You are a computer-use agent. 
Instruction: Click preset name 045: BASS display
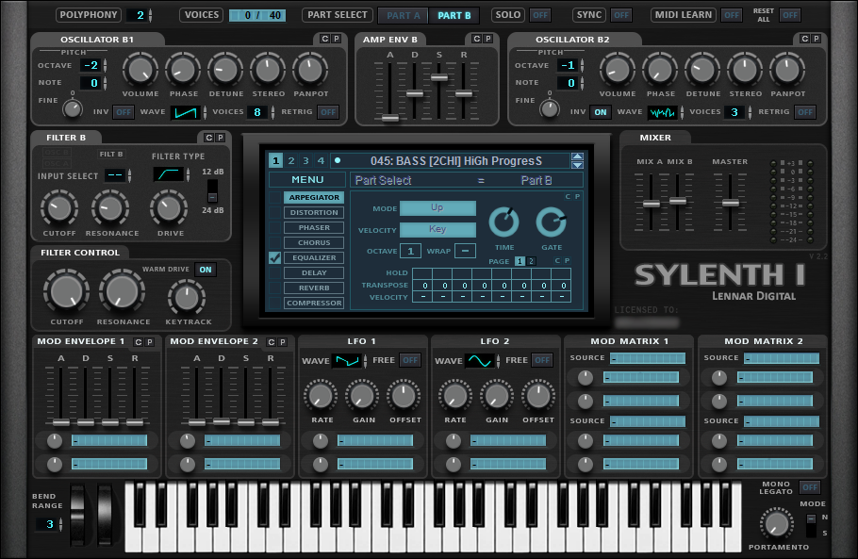point(456,161)
